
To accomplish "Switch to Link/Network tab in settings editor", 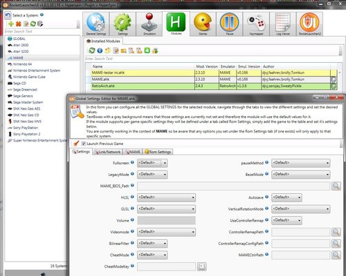I will tap(108, 152).
